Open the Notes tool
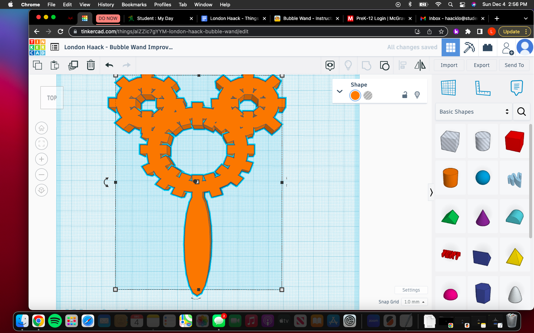The height and width of the screenshot is (333, 534). (516, 88)
